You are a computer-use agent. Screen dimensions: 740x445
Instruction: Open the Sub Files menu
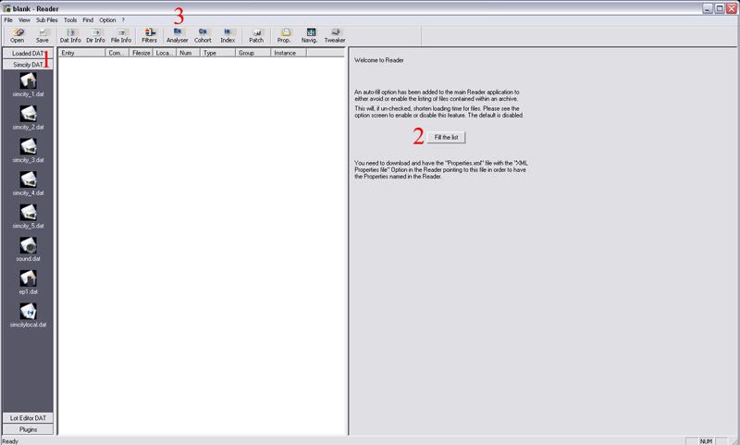[x=47, y=19]
